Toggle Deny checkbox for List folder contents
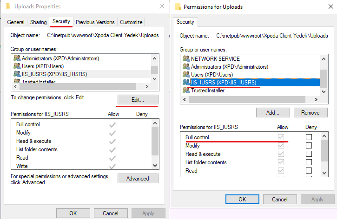Viewport: 337px width, 219px height. click(x=309, y=162)
